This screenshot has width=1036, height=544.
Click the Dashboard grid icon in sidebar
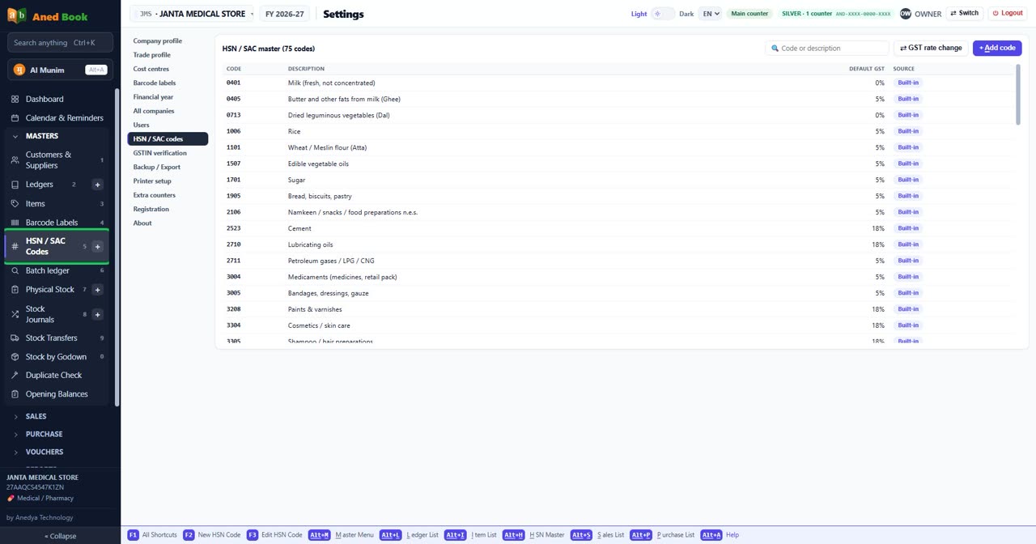[15, 100]
